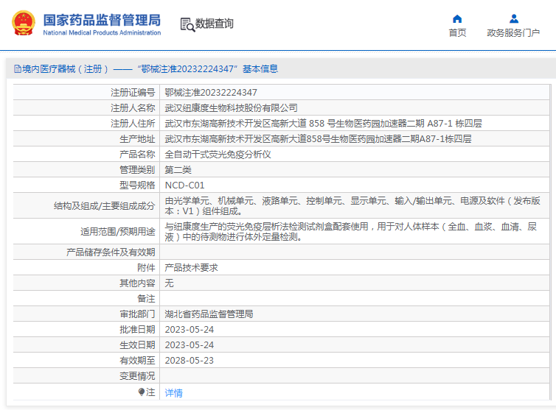Image resolution: width=556 pixels, height=410 pixels.
Task: Select the 结构及组成 description text
Action: [352, 205]
